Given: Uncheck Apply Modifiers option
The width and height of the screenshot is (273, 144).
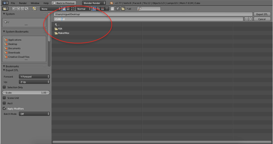Looking at the screenshot, I should tap(5, 108).
